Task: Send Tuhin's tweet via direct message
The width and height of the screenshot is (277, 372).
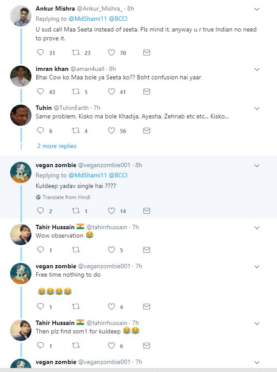Action: pos(147,131)
